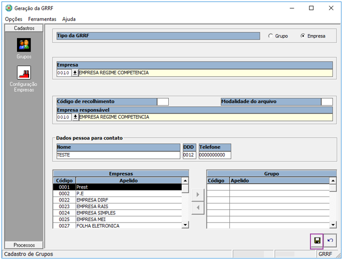
Task: Open the Grupos icon in sidebar
Action: (x=24, y=45)
